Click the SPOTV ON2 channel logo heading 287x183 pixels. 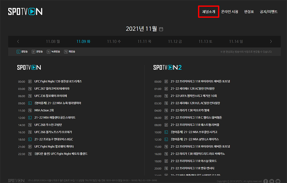[x=167, y=67]
